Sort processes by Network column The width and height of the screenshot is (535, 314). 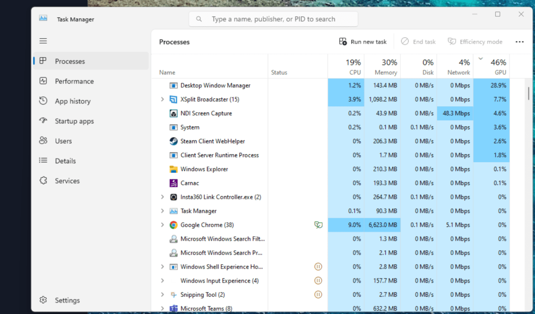click(x=455, y=66)
